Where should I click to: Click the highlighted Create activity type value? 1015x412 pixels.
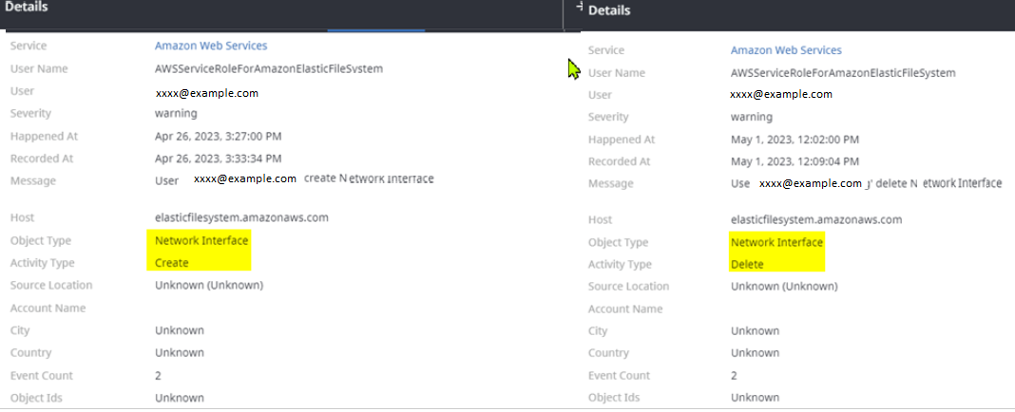[x=172, y=263]
